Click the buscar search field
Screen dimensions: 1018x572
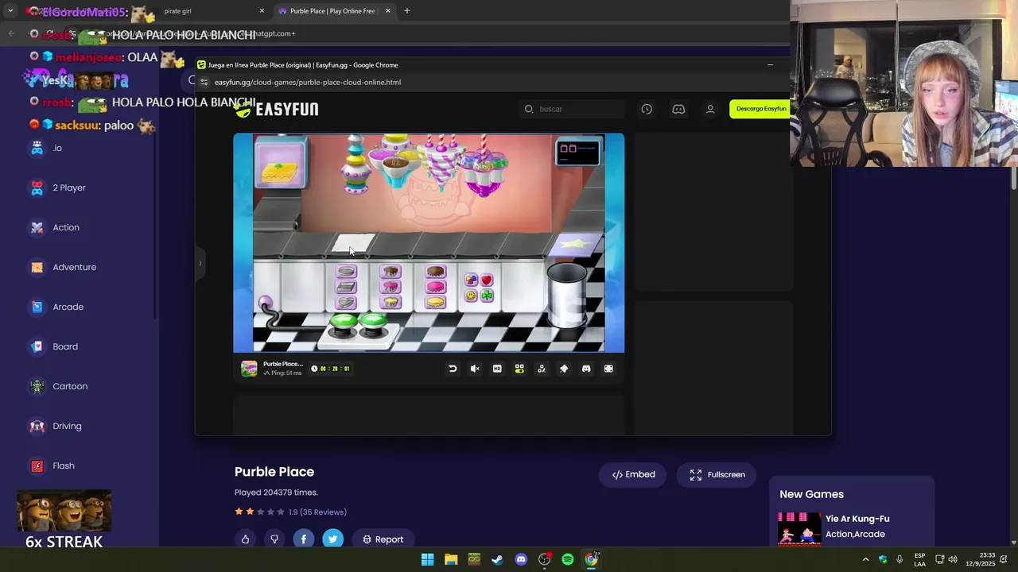573,109
